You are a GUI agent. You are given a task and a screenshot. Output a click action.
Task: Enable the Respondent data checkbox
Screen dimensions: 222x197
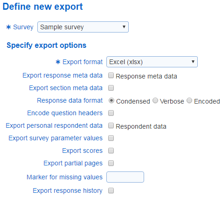click(111, 125)
